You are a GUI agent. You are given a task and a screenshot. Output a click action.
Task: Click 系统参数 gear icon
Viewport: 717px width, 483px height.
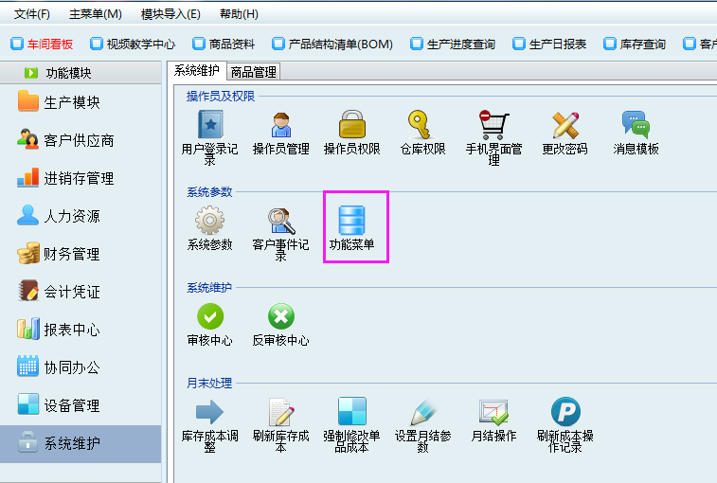click(209, 222)
